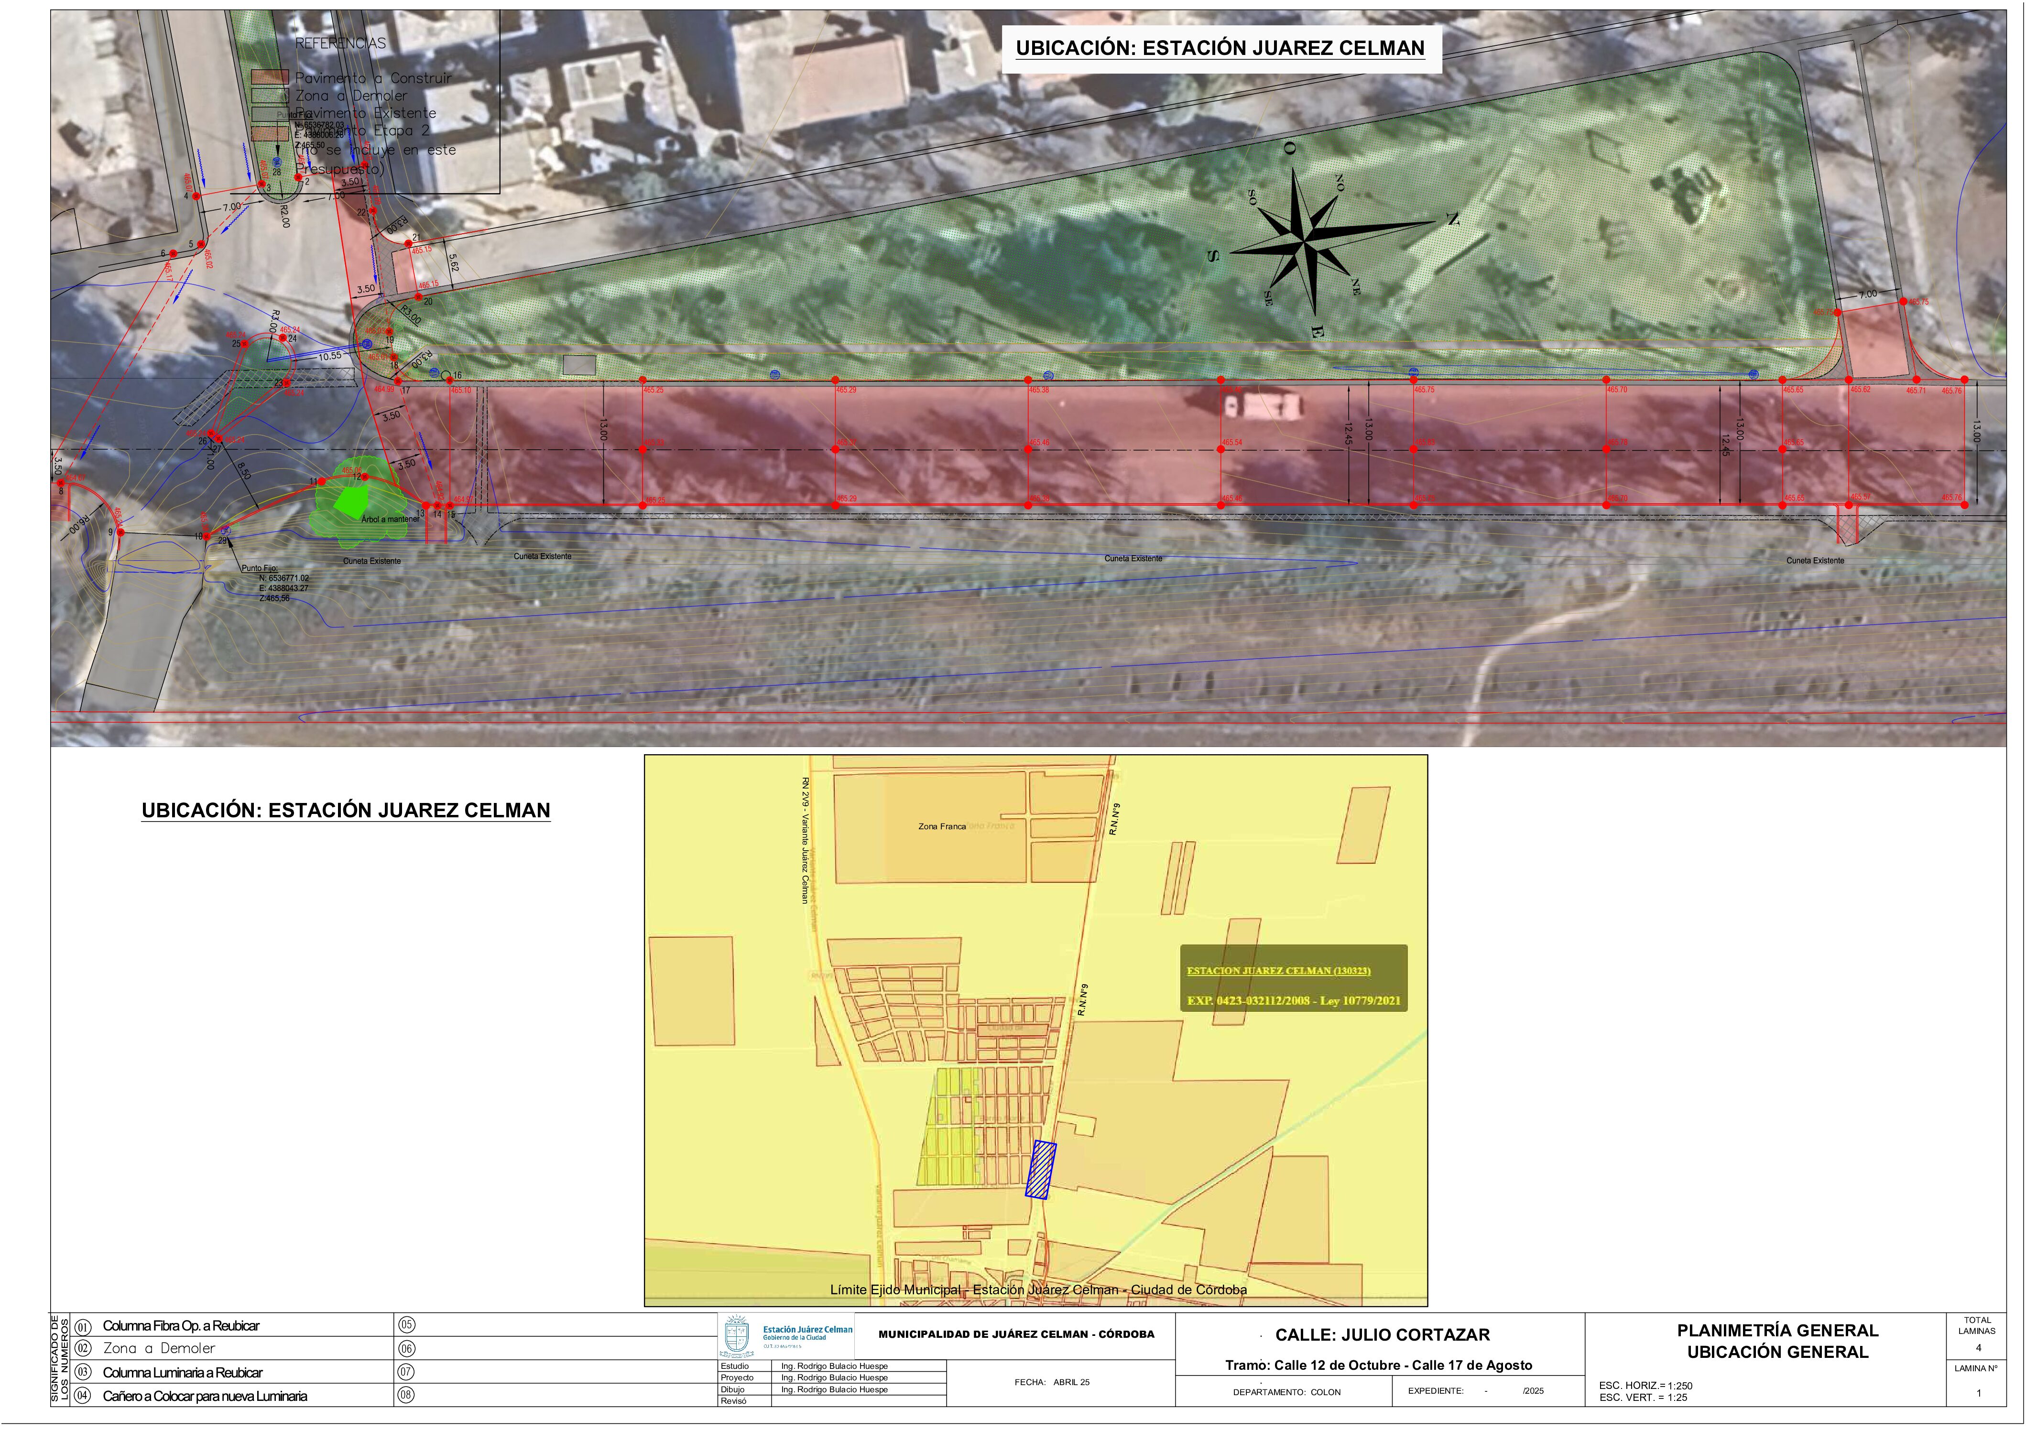Click the 'ESC. HORIZ.= 1:250' scale text
Viewport: 2026px width, 1431px height.
pos(1645,1386)
